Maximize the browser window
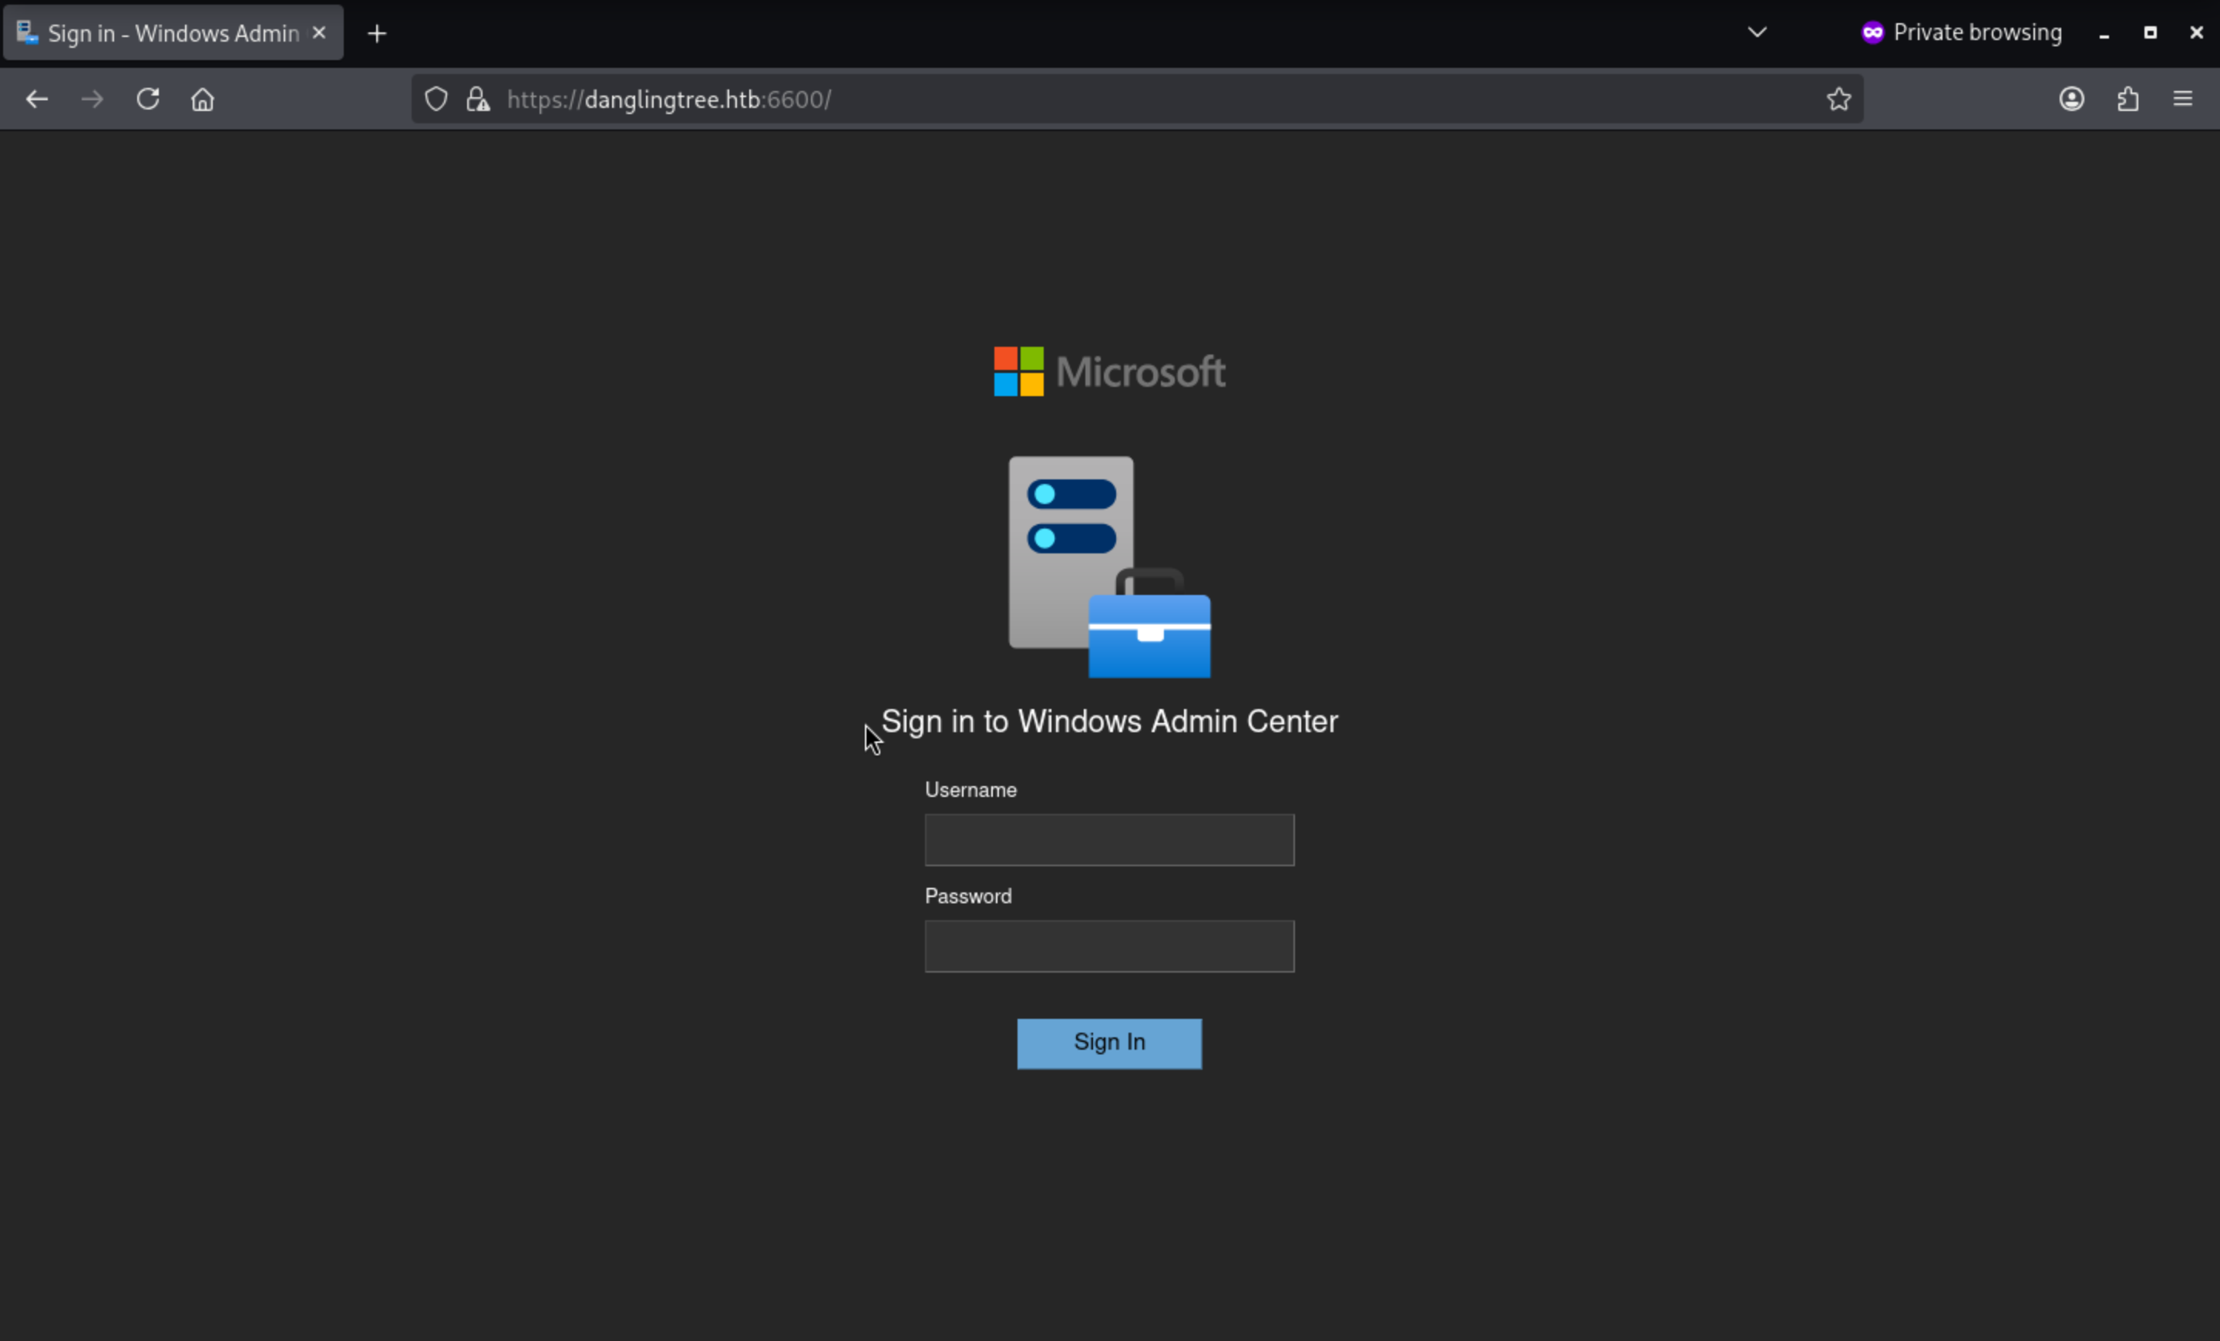This screenshot has height=1341, width=2220. pyautogui.click(x=2150, y=33)
